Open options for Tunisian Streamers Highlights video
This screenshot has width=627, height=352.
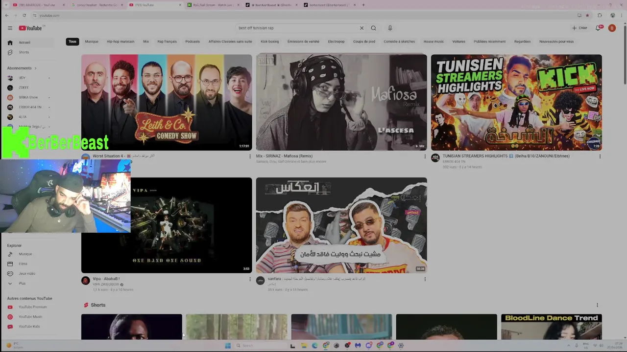click(600, 156)
